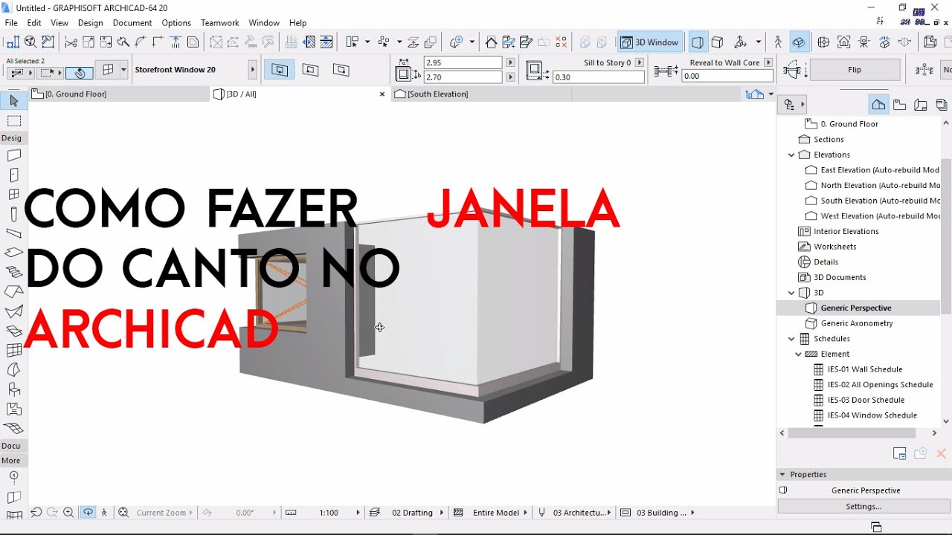952x535 pixels.
Task: Switch to 3D axonometry view icon
Action: 717,42
